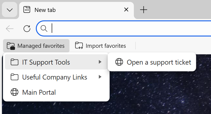Click the Import favorites folder icon
Image resolution: width=211 pixels, height=114 pixels.
pos(79,46)
